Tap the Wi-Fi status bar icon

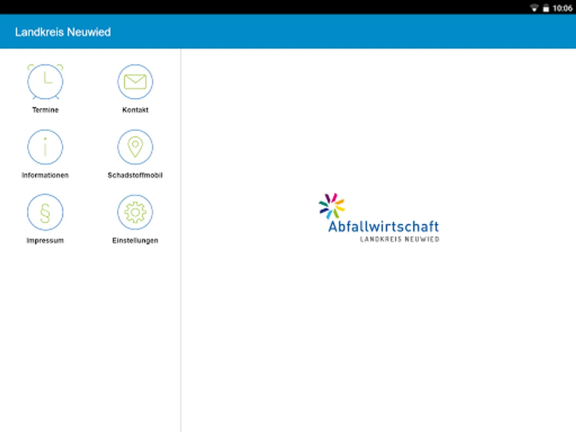pyautogui.click(x=534, y=8)
